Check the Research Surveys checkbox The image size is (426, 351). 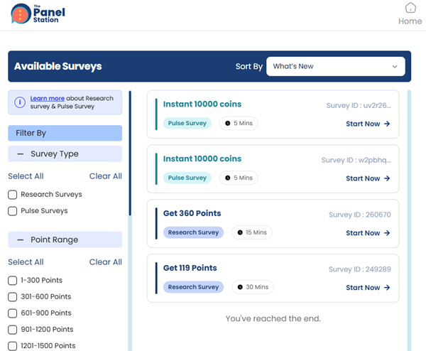(13, 195)
